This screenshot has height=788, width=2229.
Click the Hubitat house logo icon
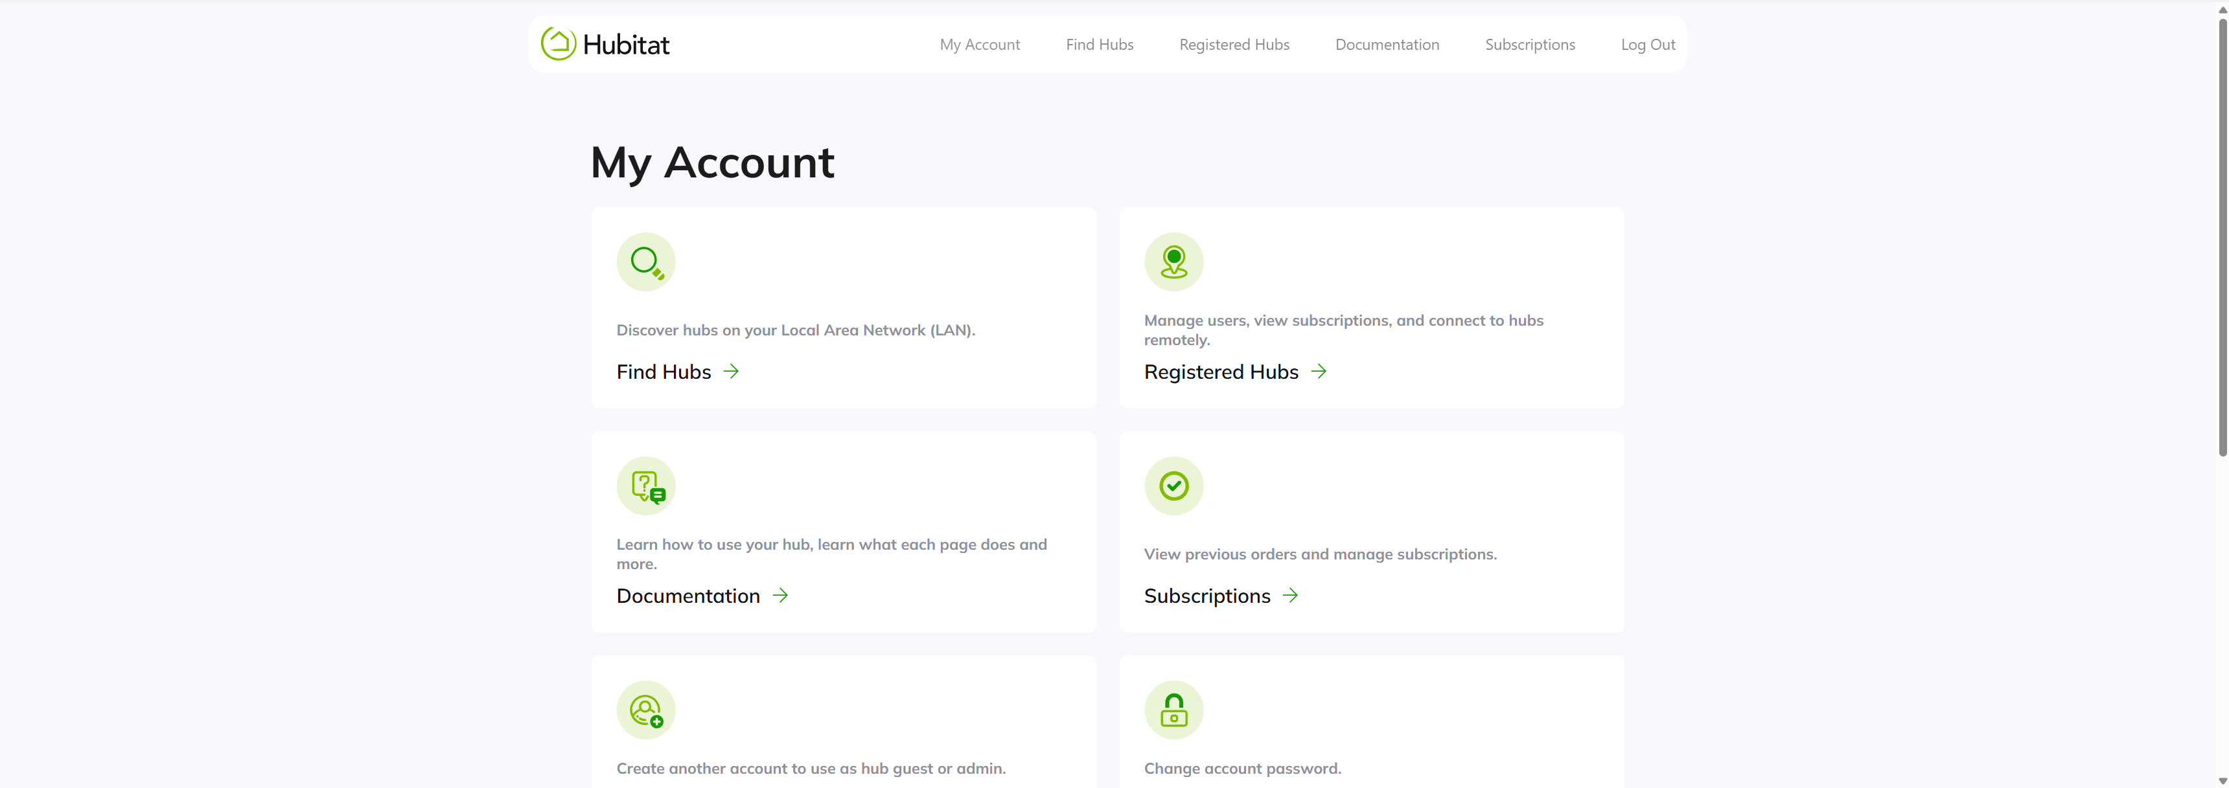point(558,43)
